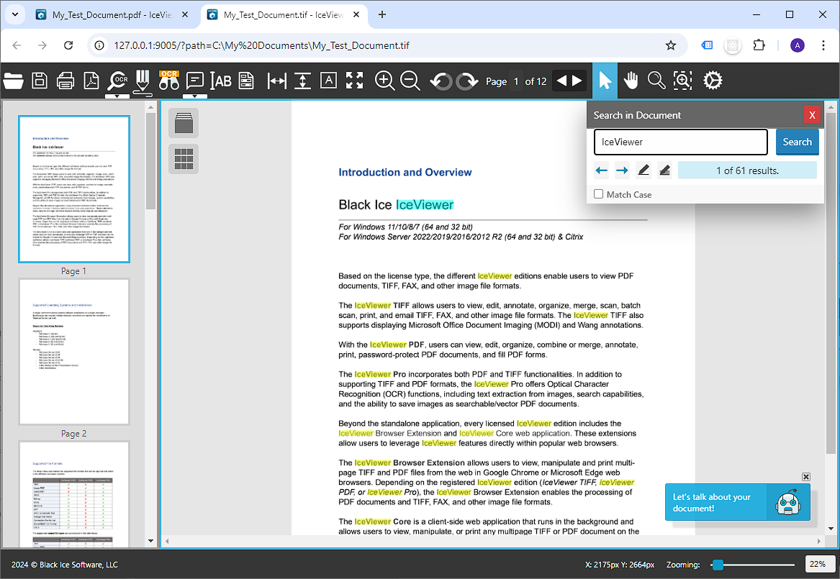Open settings with the gear icon
The height and width of the screenshot is (579, 840).
pyautogui.click(x=713, y=81)
